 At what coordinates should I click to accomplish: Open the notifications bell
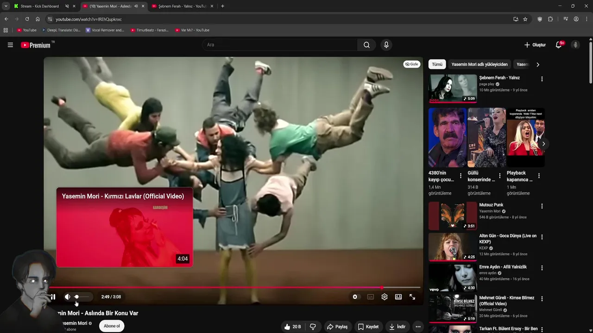pos(559,45)
